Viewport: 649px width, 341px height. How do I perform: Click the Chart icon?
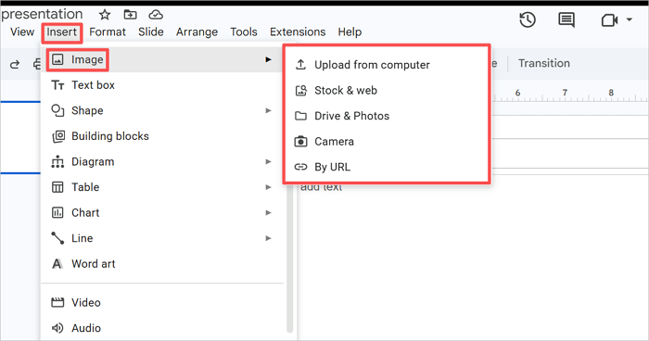pyautogui.click(x=57, y=213)
